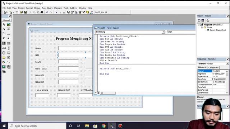Click View Code in Project panel
This screenshot has width=230, height=129.
199,20
